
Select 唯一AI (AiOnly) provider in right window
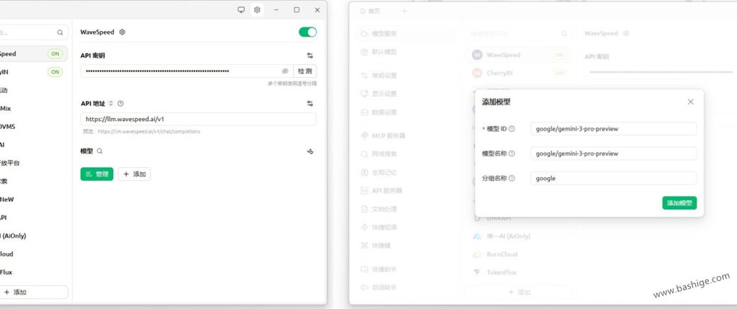[x=518, y=236]
